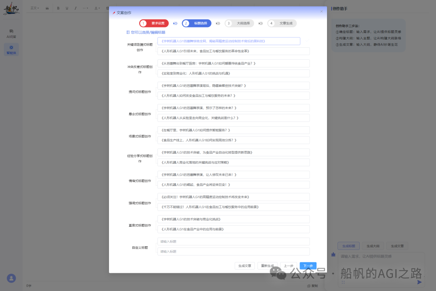
Task: Expand the more options (…) toolbar dropdown
Action: (x=85, y=8)
